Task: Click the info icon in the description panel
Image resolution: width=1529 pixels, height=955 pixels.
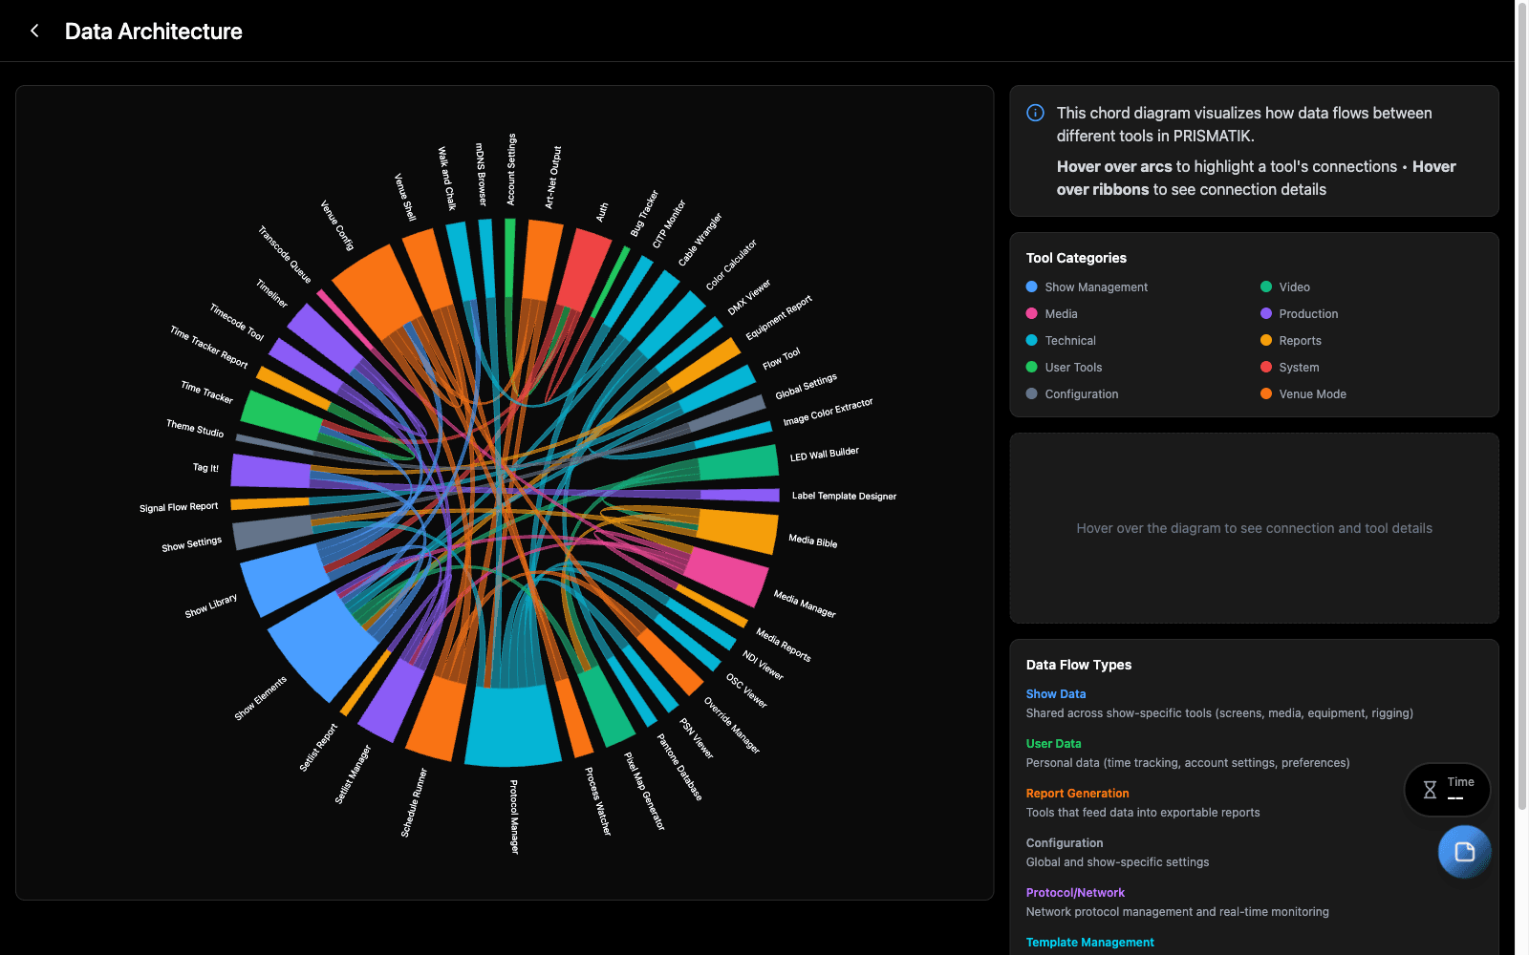Action: (1035, 113)
